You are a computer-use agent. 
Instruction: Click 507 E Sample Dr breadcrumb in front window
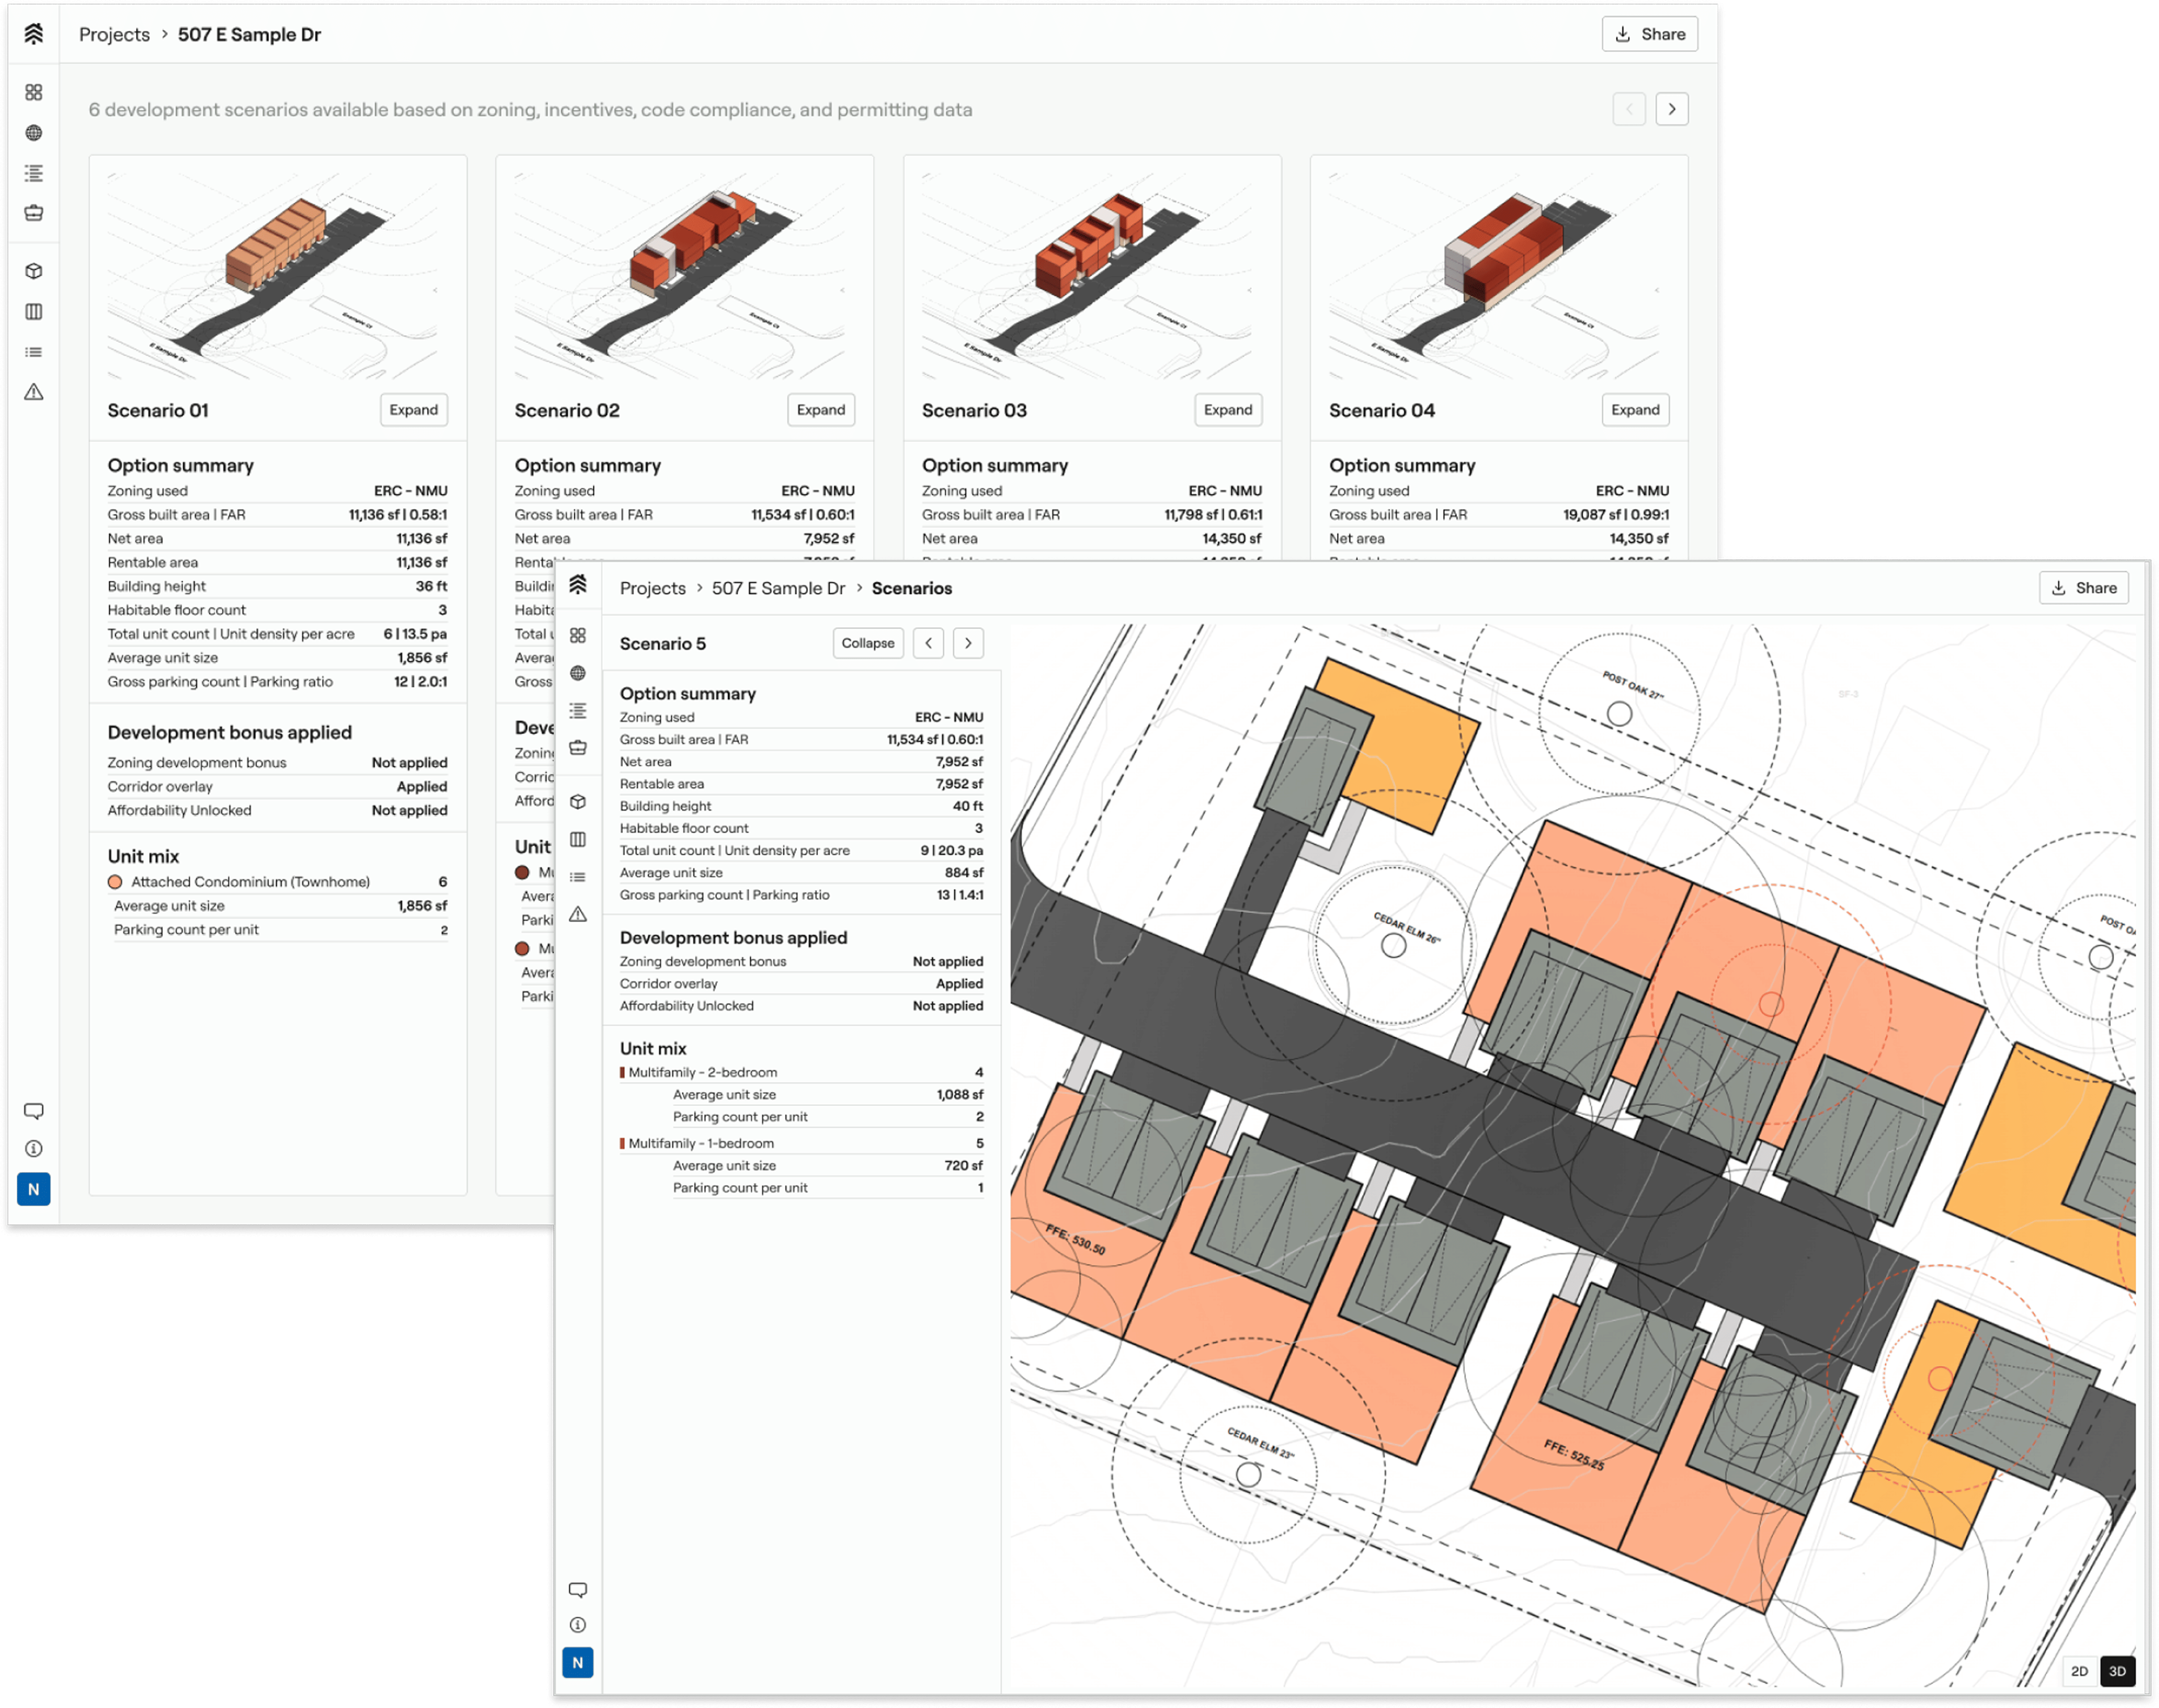click(x=778, y=588)
